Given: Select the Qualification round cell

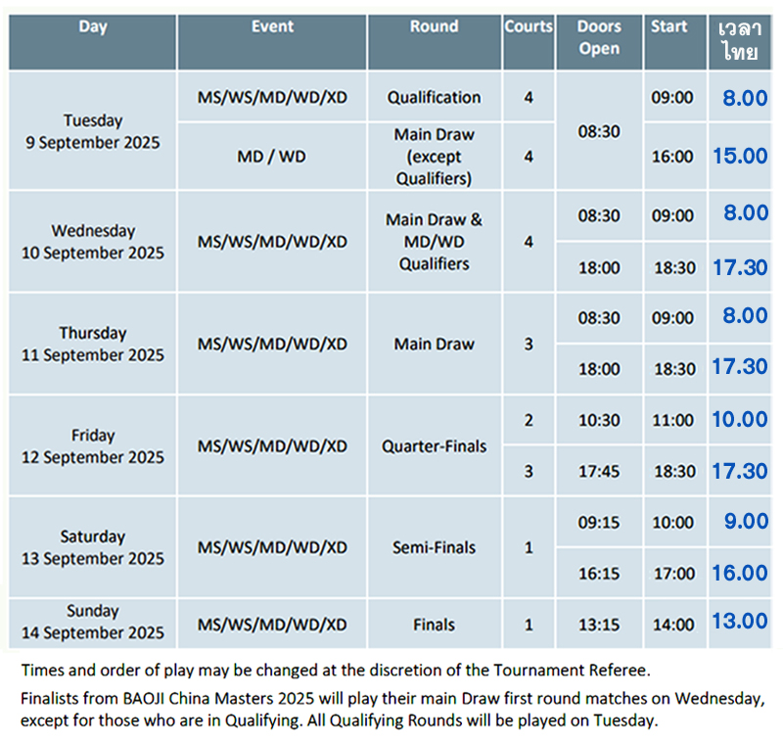Looking at the screenshot, I should [x=435, y=97].
